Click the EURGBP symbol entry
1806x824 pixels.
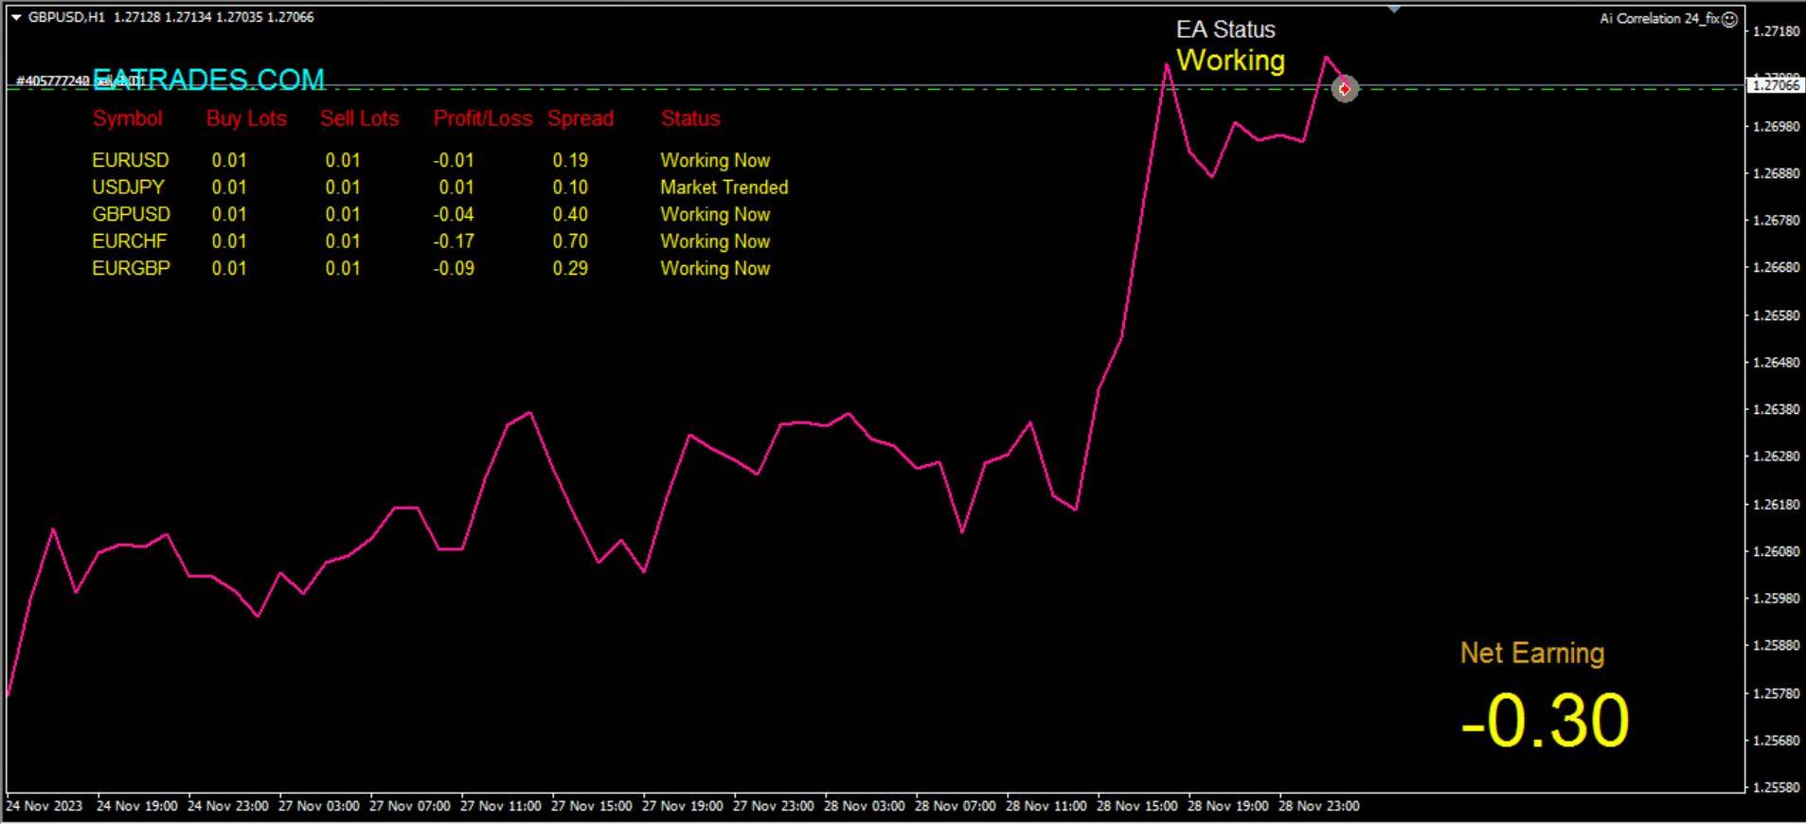click(x=131, y=268)
